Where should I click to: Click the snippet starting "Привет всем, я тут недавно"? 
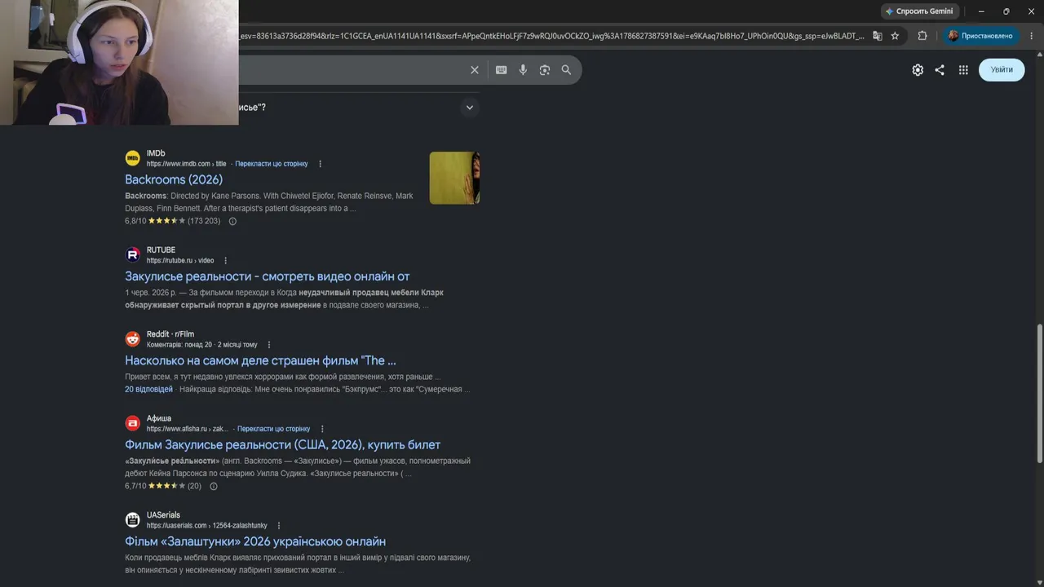pyautogui.click(x=283, y=377)
